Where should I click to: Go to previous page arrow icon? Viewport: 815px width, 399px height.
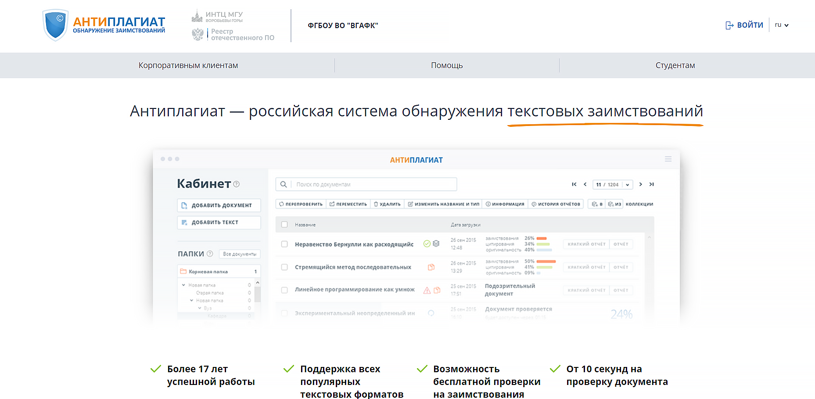tap(585, 184)
